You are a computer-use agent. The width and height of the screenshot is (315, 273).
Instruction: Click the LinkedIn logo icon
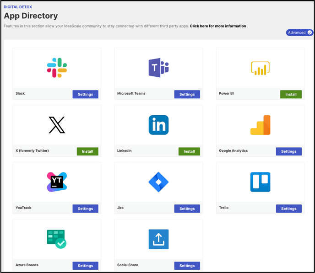(x=158, y=125)
